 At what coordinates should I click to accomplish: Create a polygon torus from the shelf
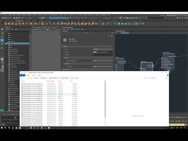[x=20, y=23]
